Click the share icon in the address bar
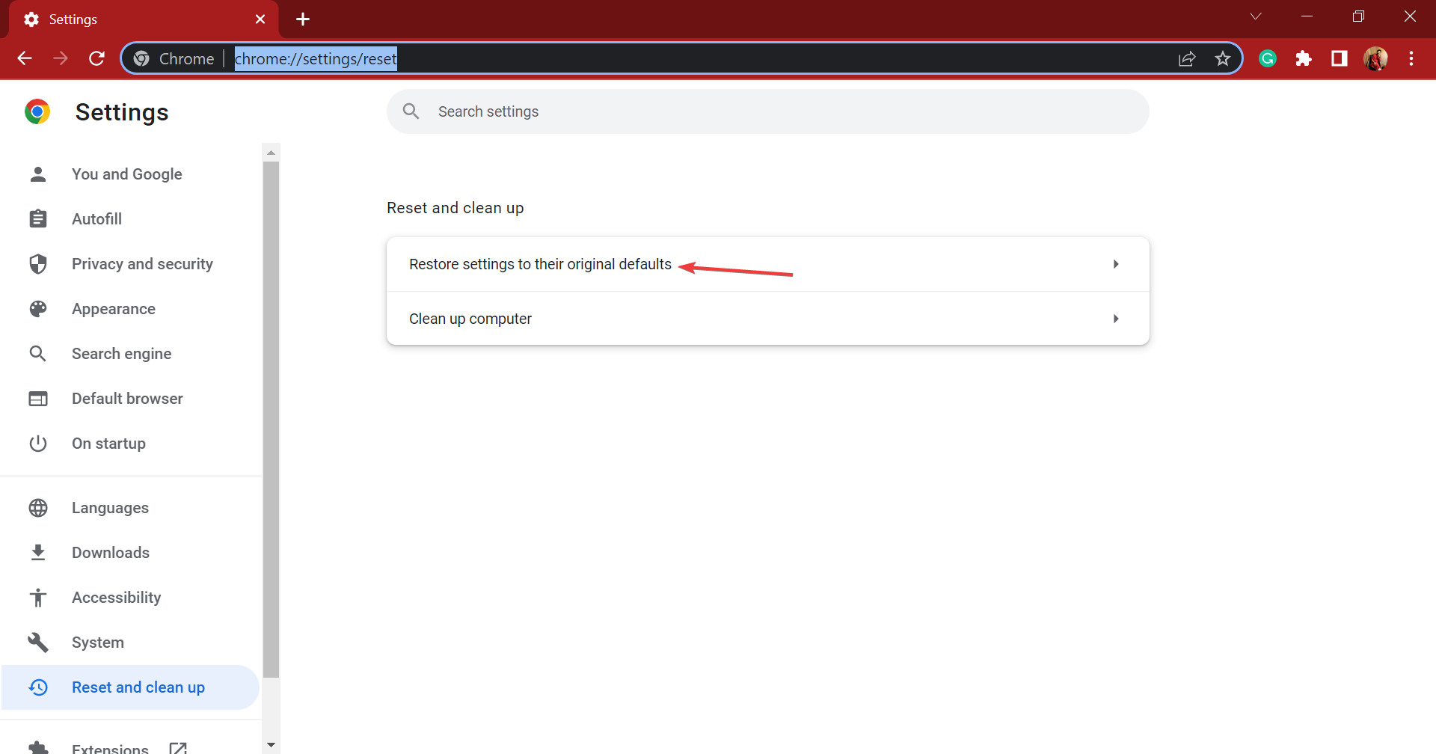1436x754 pixels. [x=1188, y=58]
